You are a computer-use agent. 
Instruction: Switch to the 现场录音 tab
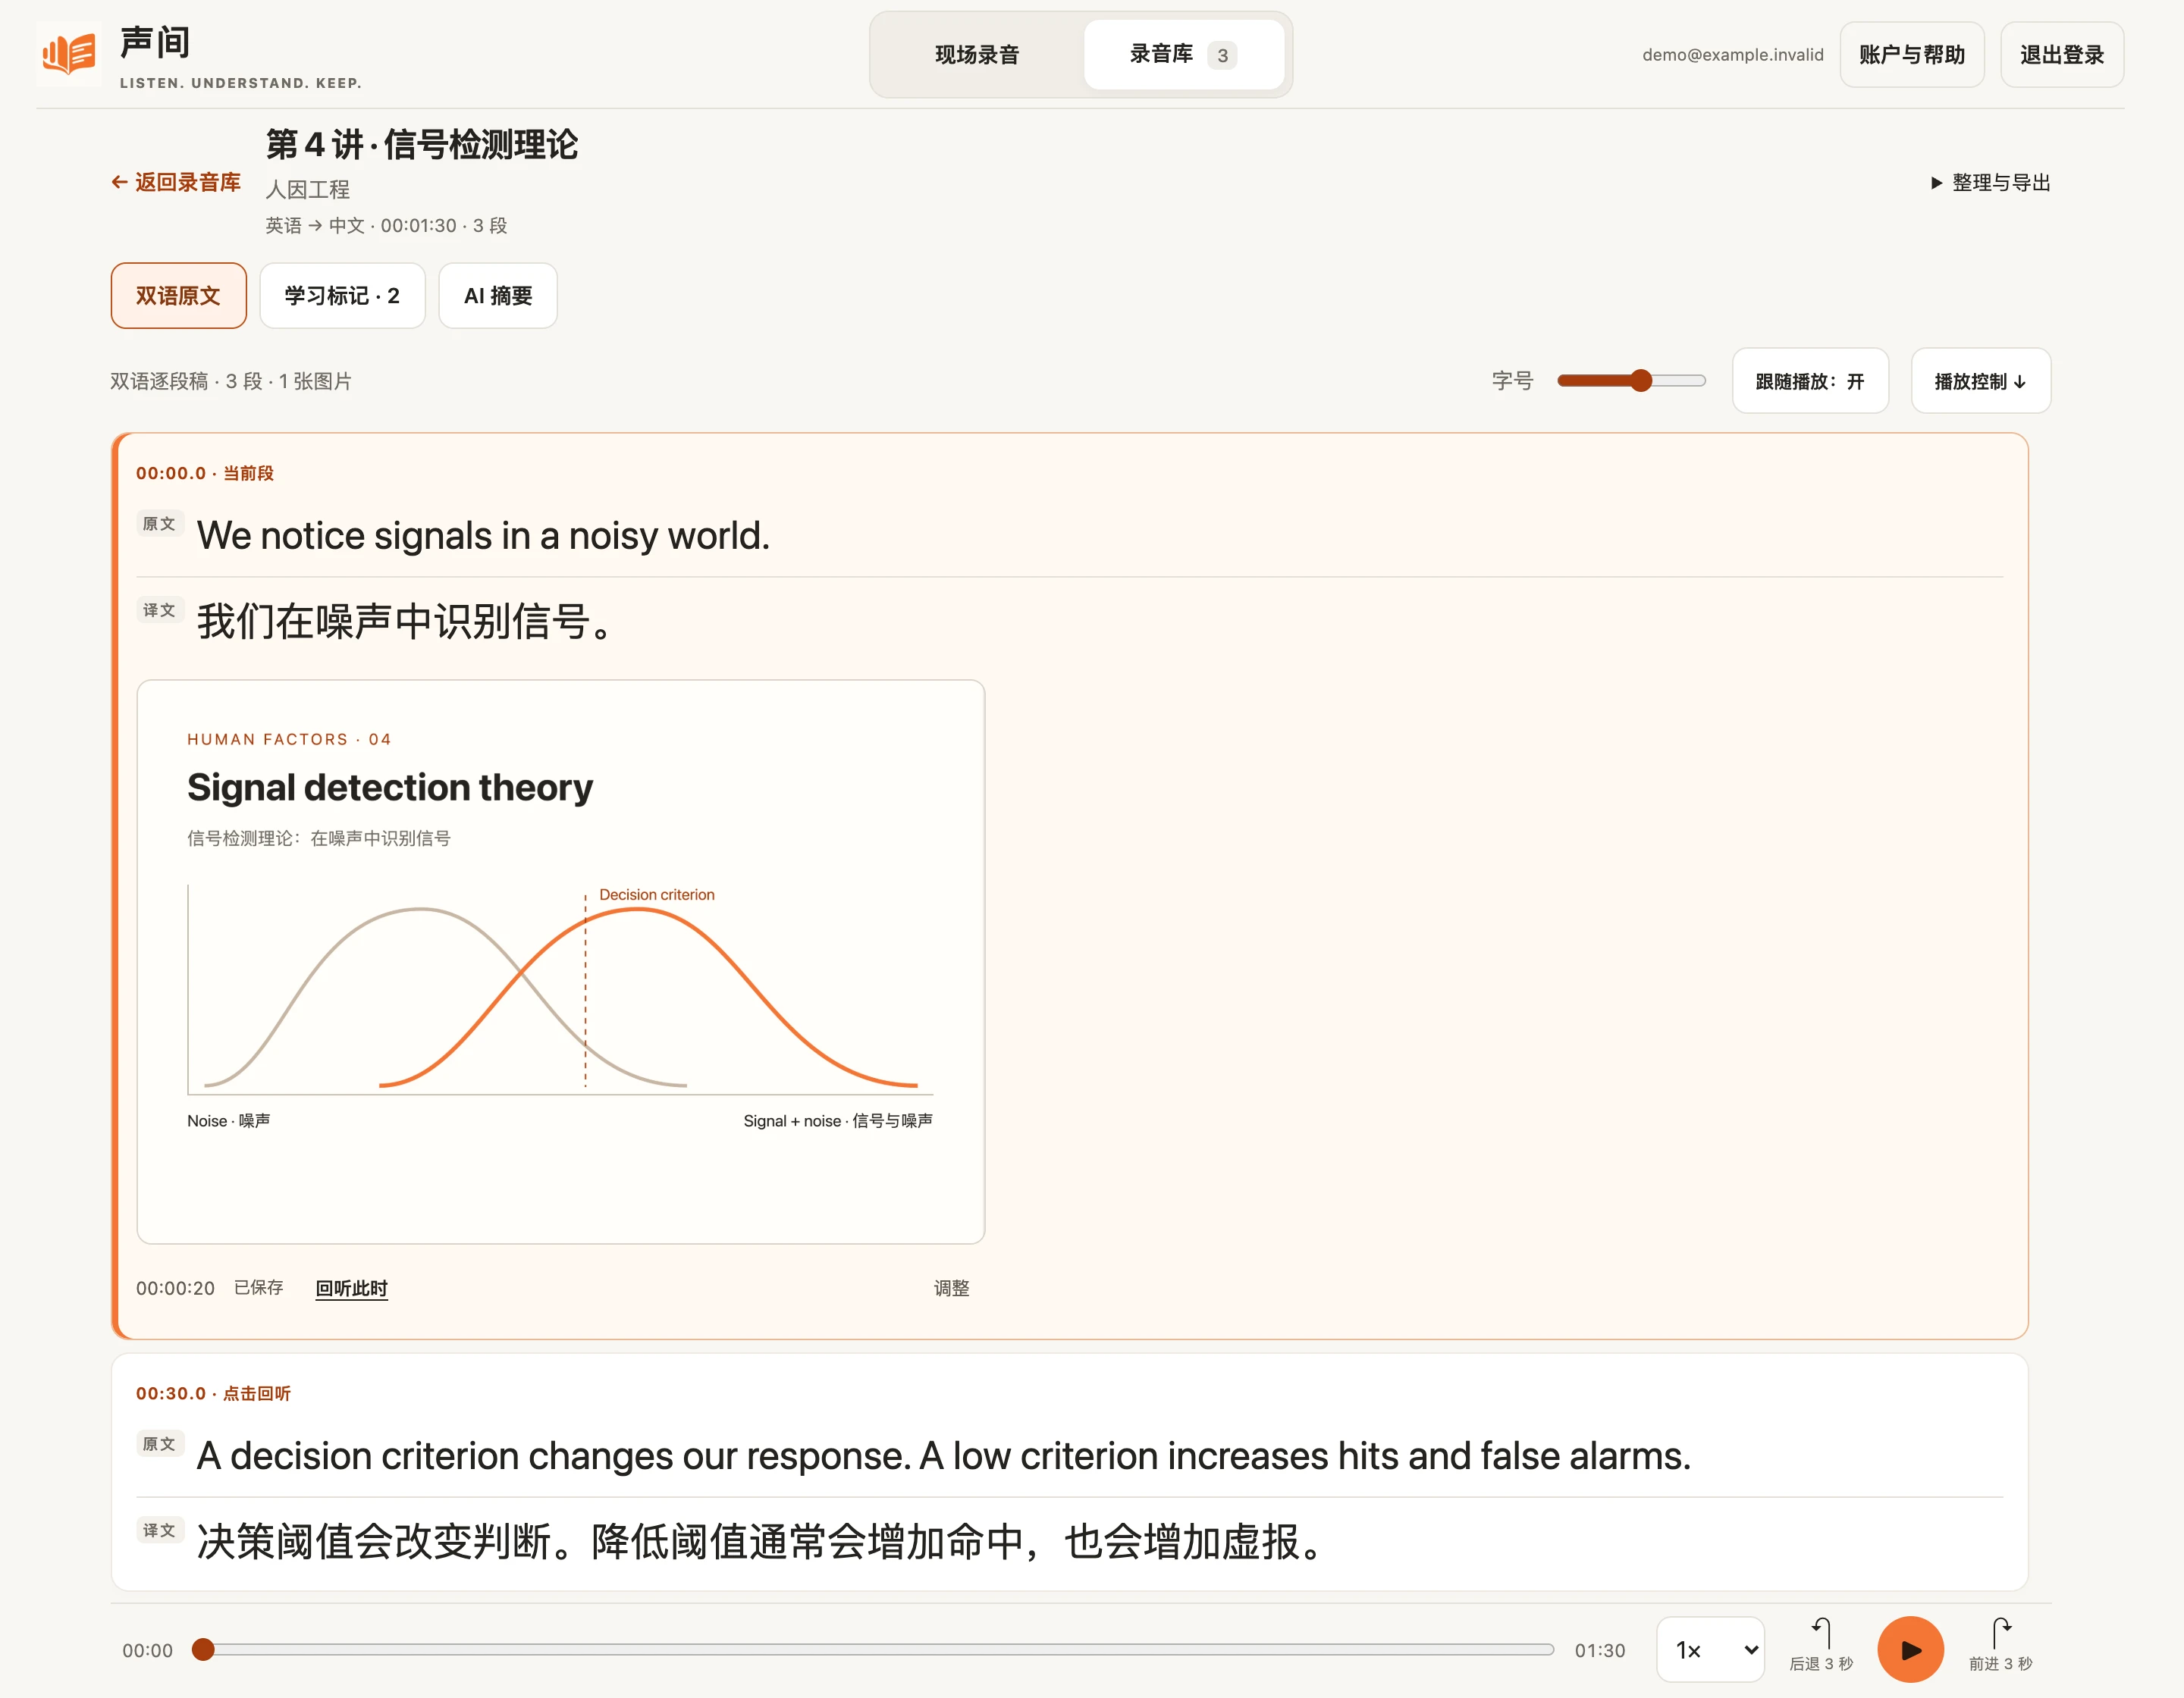click(x=977, y=55)
